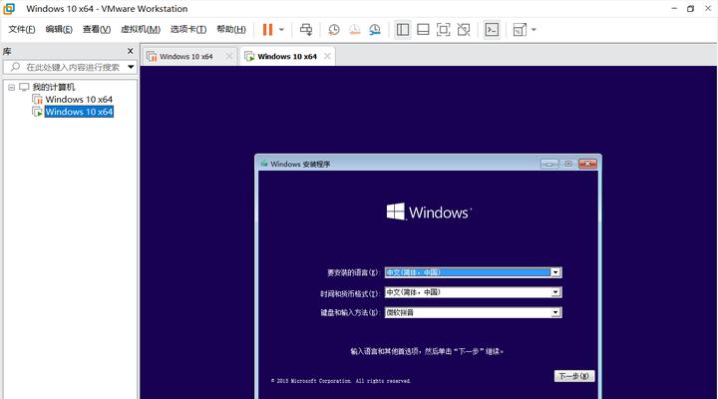718x399 pixels.
Task: Click the send Ctrl+Alt+Del toolbar icon
Action: [306, 30]
